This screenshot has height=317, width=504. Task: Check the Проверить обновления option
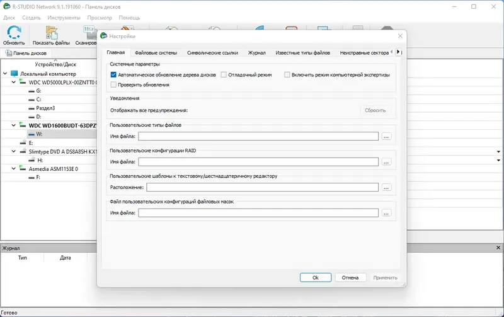113,84
